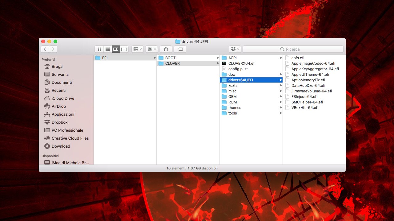Expand the kexts folder

pyautogui.click(x=233, y=86)
